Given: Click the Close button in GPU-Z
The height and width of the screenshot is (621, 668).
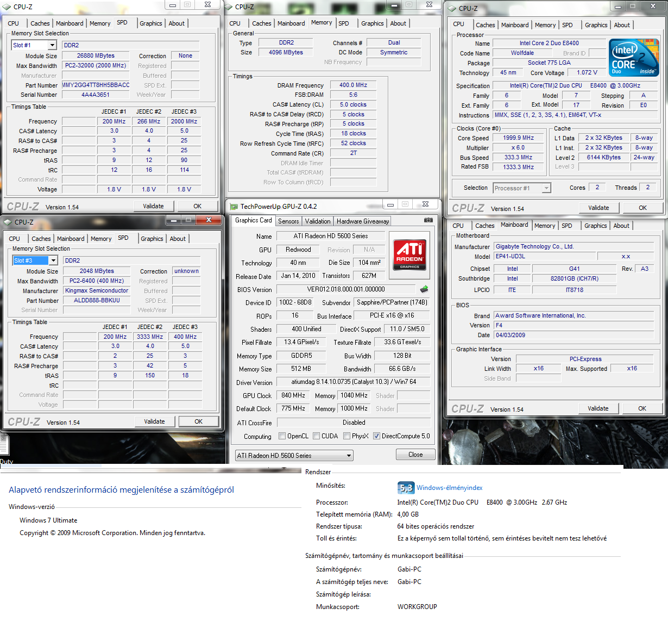Looking at the screenshot, I should [x=415, y=455].
